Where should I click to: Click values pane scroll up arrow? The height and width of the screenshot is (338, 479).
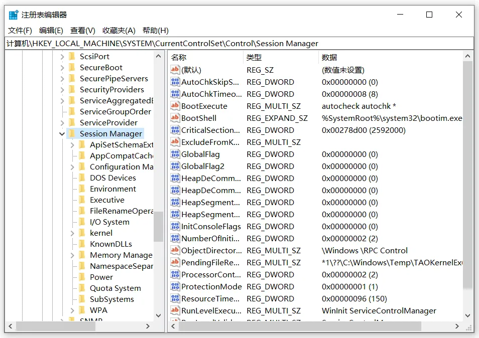(x=467, y=56)
